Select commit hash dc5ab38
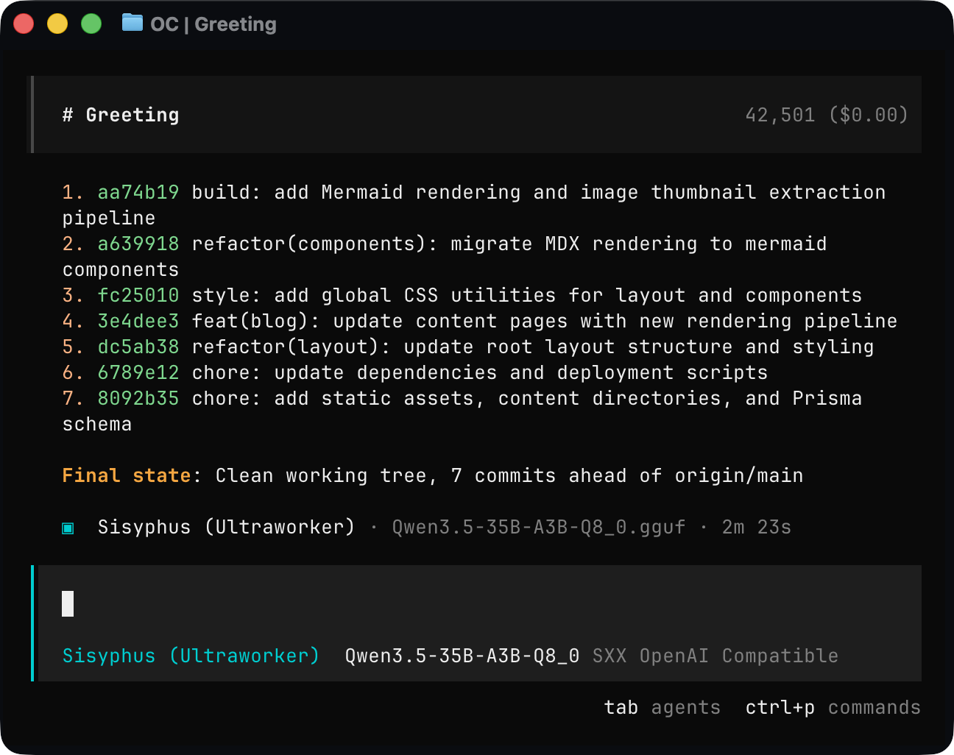 (138, 347)
